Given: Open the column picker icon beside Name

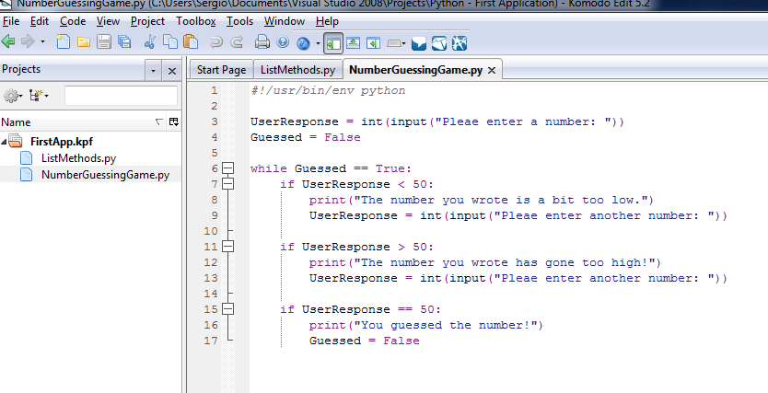Looking at the screenshot, I should [x=174, y=121].
